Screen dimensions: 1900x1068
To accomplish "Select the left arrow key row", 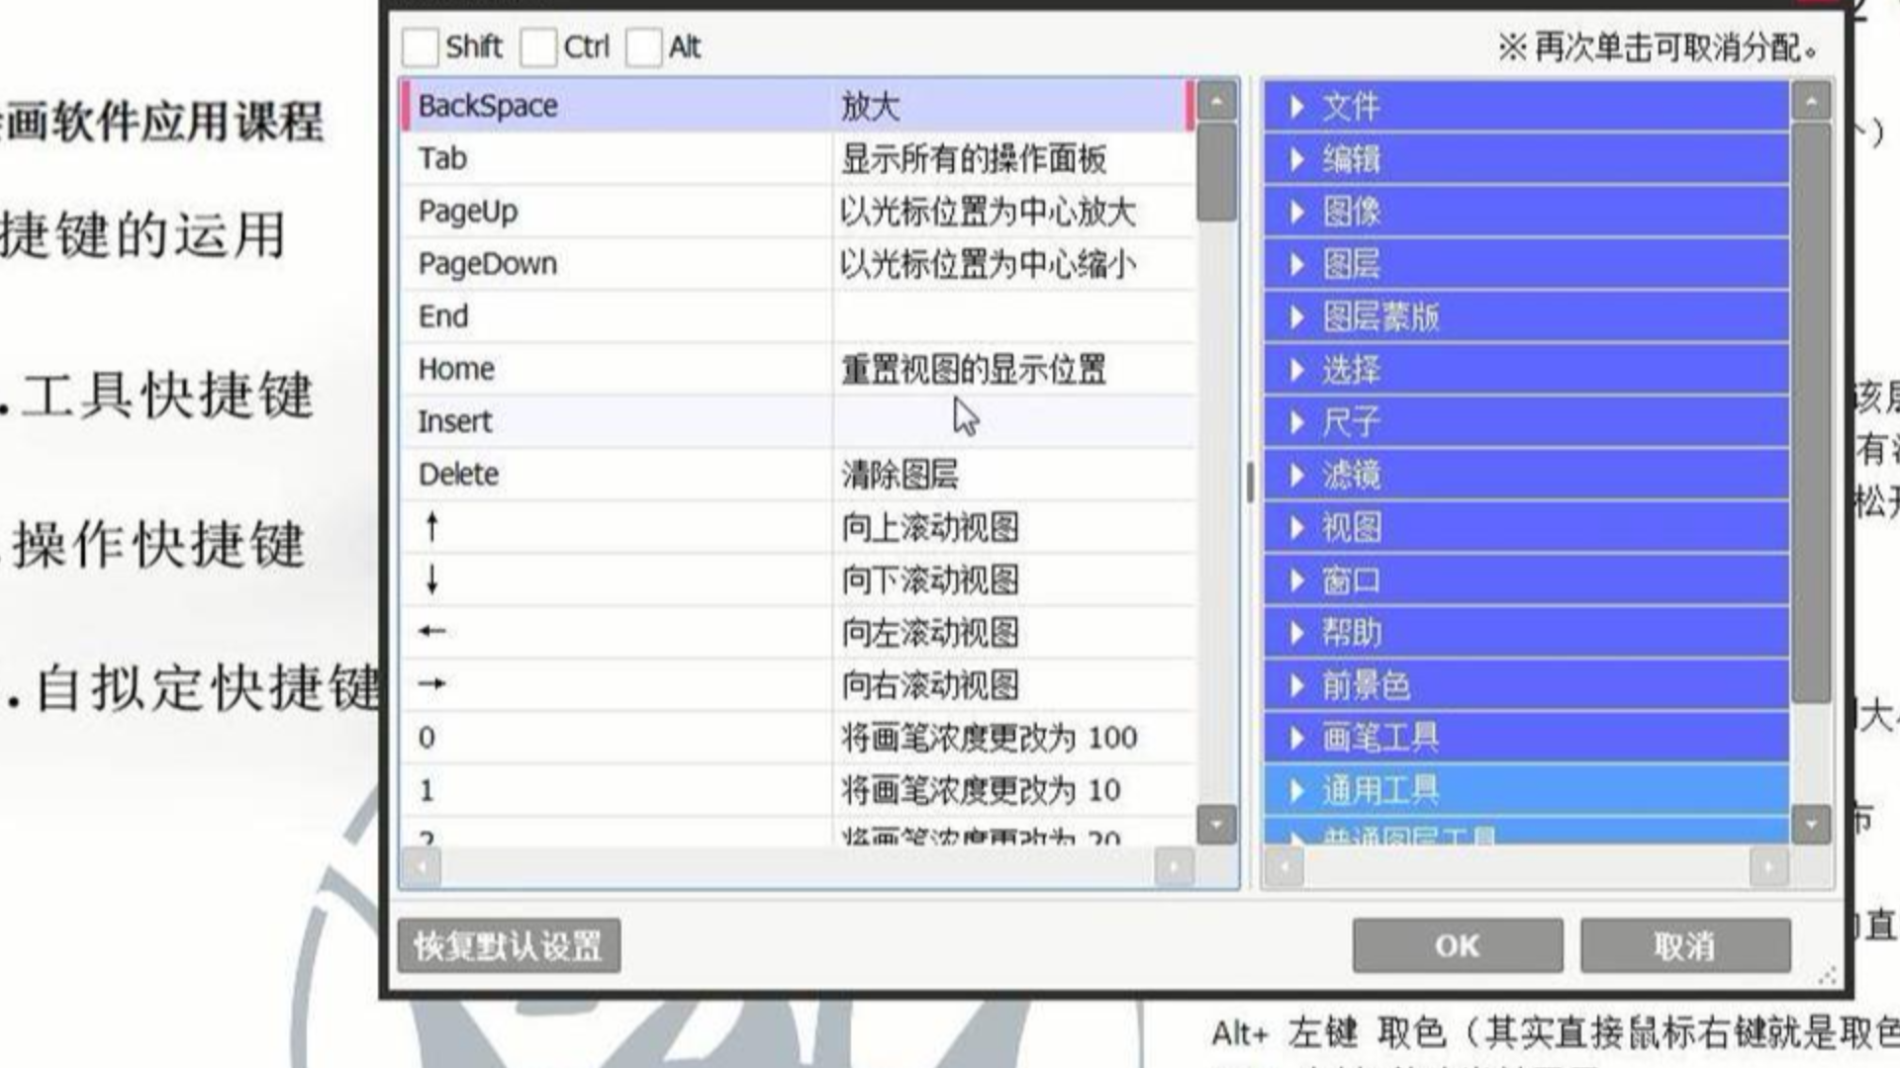I will (x=799, y=633).
